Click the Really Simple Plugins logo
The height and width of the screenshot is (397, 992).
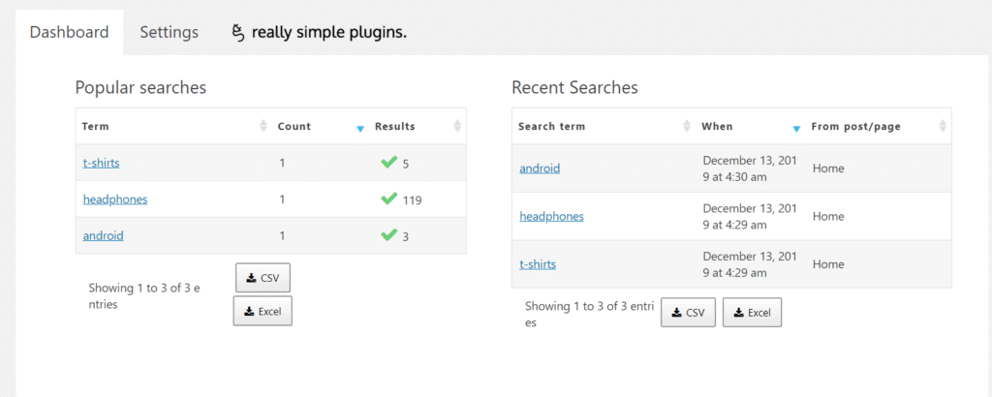[x=320, y=33]
